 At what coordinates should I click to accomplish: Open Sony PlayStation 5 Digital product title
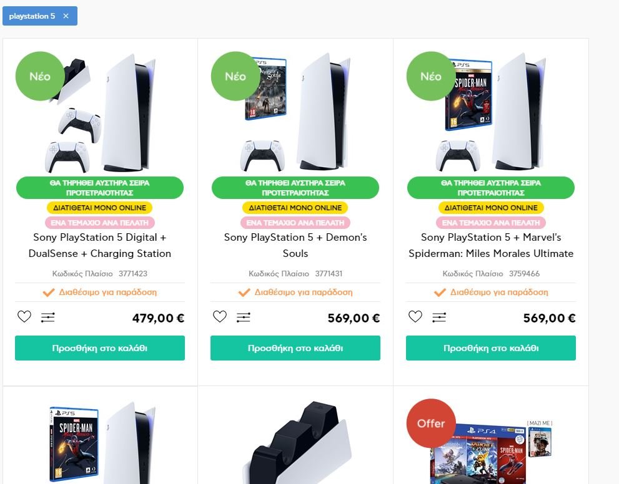100,245
